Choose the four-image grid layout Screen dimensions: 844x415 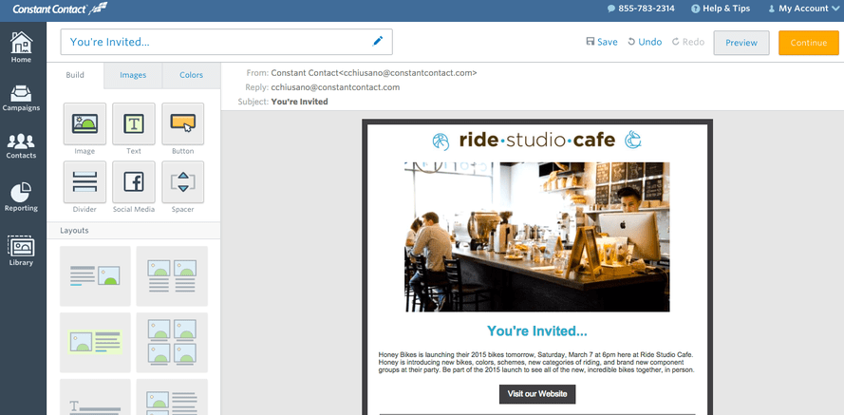pyautogui.click(x=172, y=342)
